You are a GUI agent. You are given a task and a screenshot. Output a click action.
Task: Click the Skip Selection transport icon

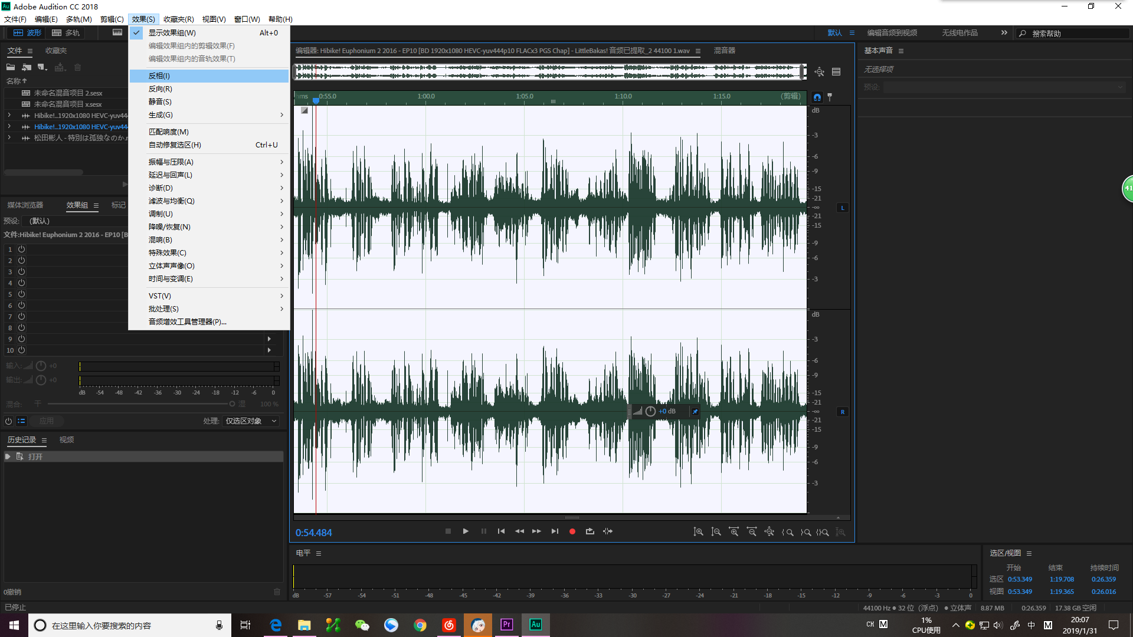[608, 531]
